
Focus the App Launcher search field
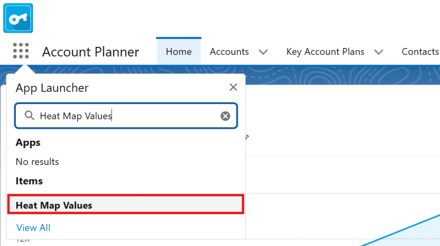coord(129,116)
